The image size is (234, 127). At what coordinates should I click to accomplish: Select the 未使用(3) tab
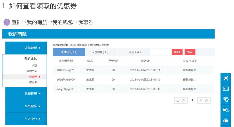coord(69,52)
